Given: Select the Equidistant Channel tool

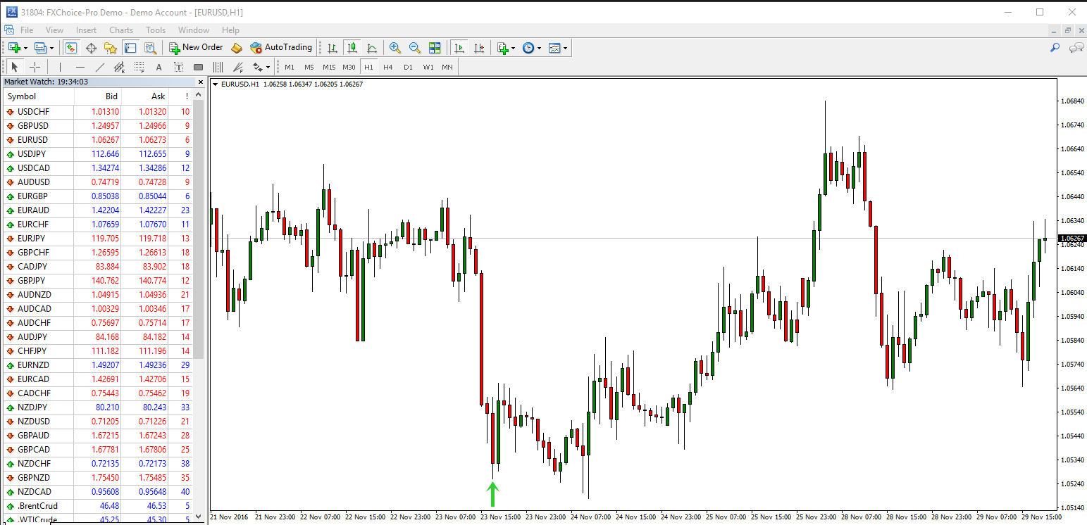Looking at the screenshot, I should [x=120, y=67].
